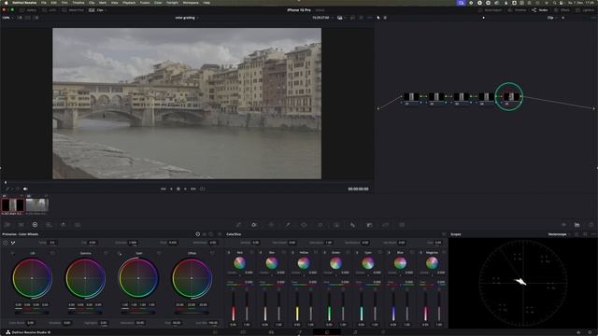This screenshot has height=336, width=598.
Task: Select the ColorSlice palette icon
Action: (254, 225)
